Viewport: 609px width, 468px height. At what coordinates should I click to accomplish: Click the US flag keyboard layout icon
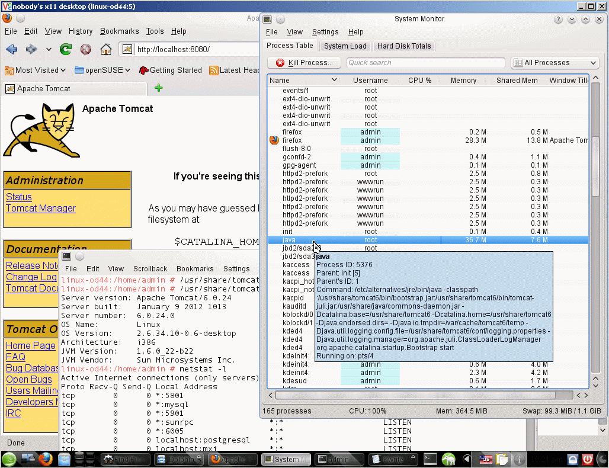(485, 459)
